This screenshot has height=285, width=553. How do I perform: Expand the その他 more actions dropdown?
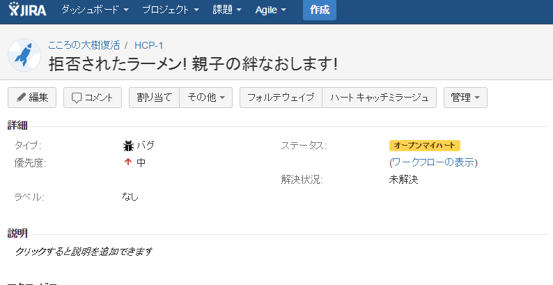[206, 98]
